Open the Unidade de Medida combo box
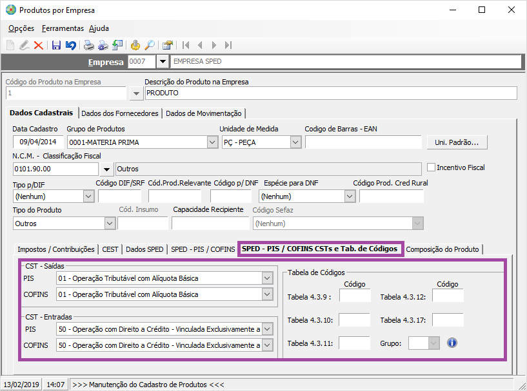527x391 pixels. (295, 142)
